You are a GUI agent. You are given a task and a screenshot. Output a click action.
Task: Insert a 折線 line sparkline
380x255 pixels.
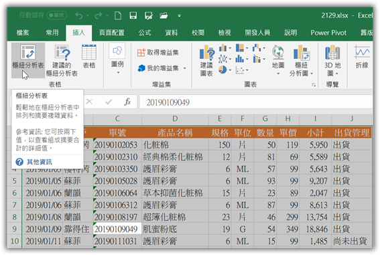(362, 57)
